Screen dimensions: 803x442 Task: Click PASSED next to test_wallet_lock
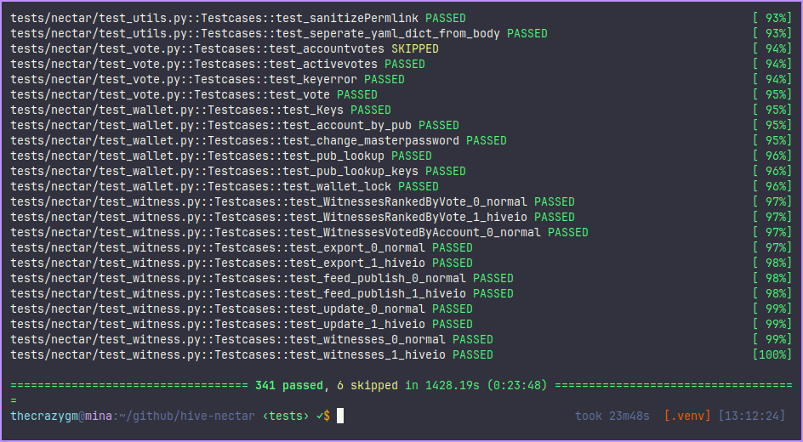tap(419, 186)
